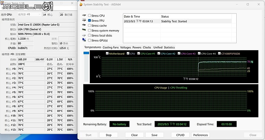This screenshot has height=140, width=265.
Task: Click the RAM icon beside Stress system memory
Action: point(84,30)
